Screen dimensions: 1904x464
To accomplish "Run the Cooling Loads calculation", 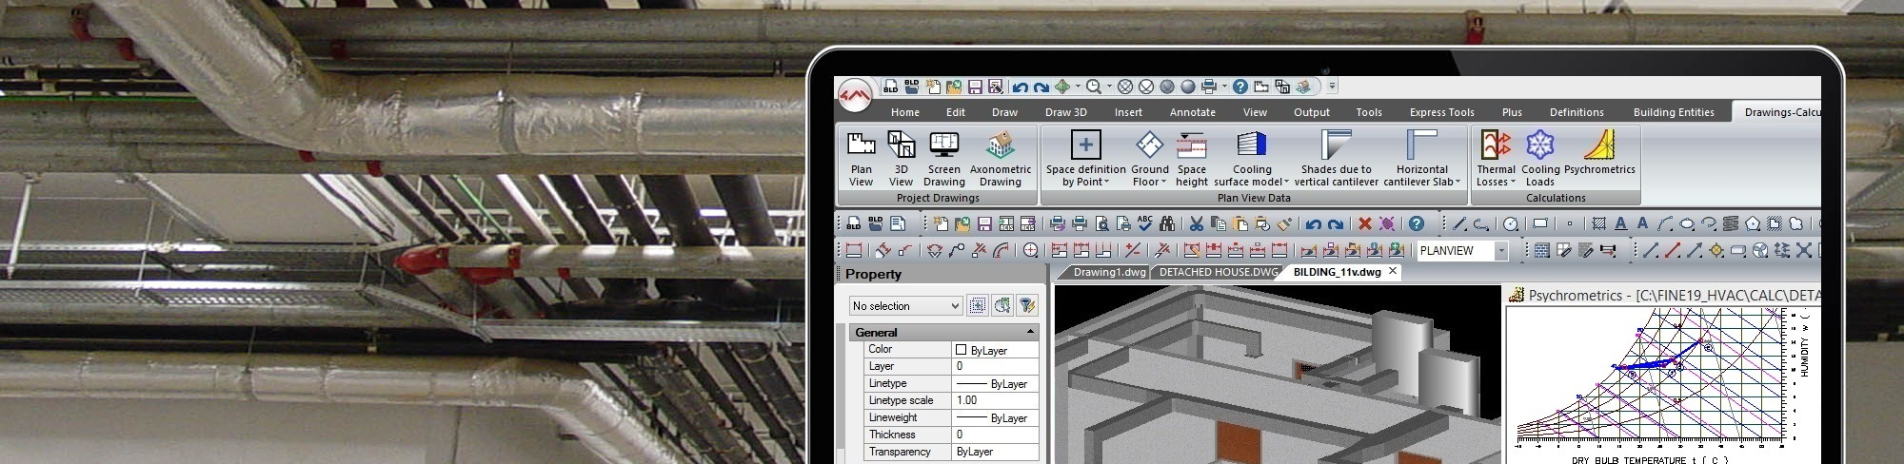I will tap(1539, 159).
